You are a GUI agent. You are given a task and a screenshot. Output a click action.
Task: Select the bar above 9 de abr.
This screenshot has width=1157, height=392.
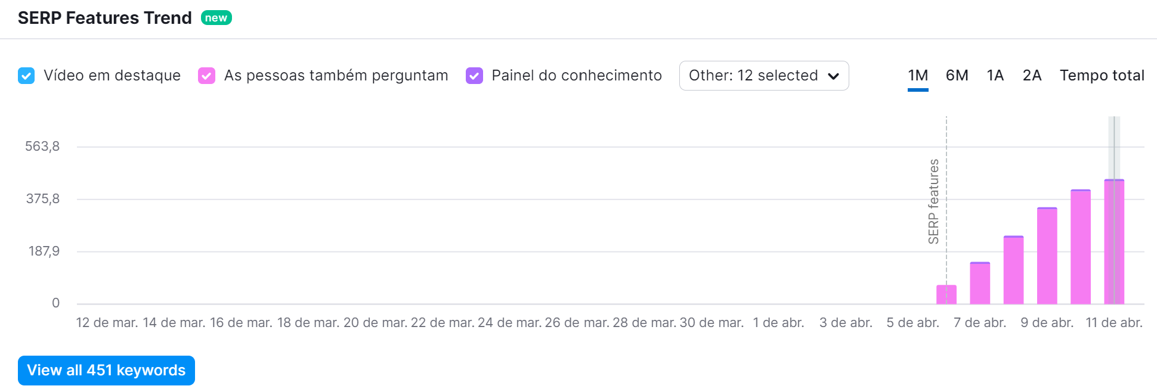point(1047,256)
